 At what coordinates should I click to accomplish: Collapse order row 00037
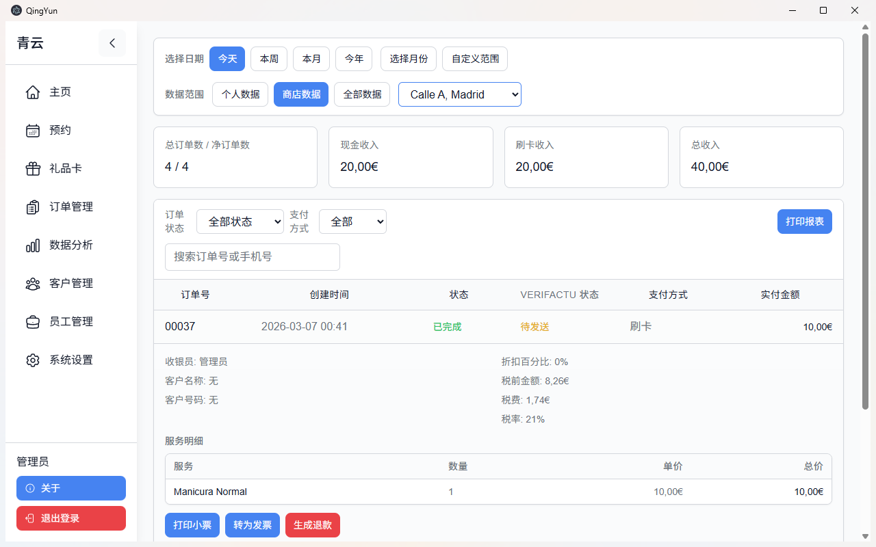498,327
